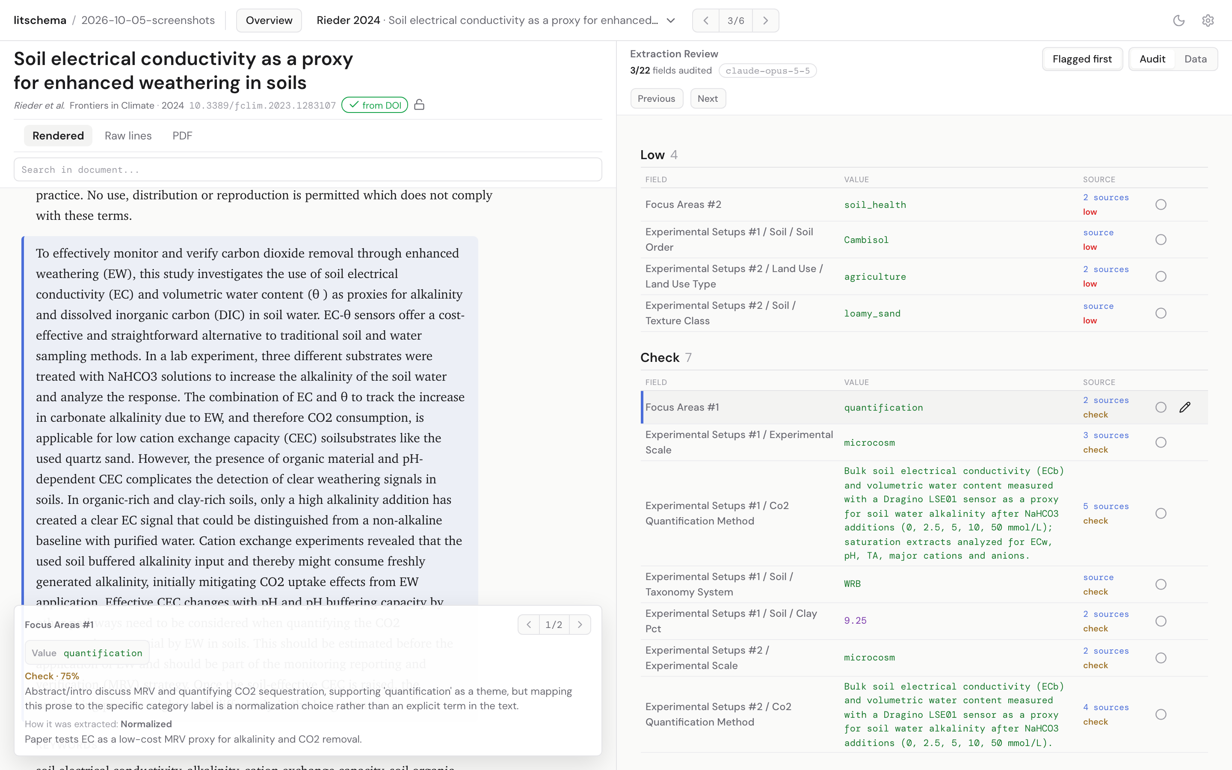Click the from DOI verified badge
Image resolution: width=1232 pixels, height=770 pixels.
pyautogui.click(x=375, y=105)
